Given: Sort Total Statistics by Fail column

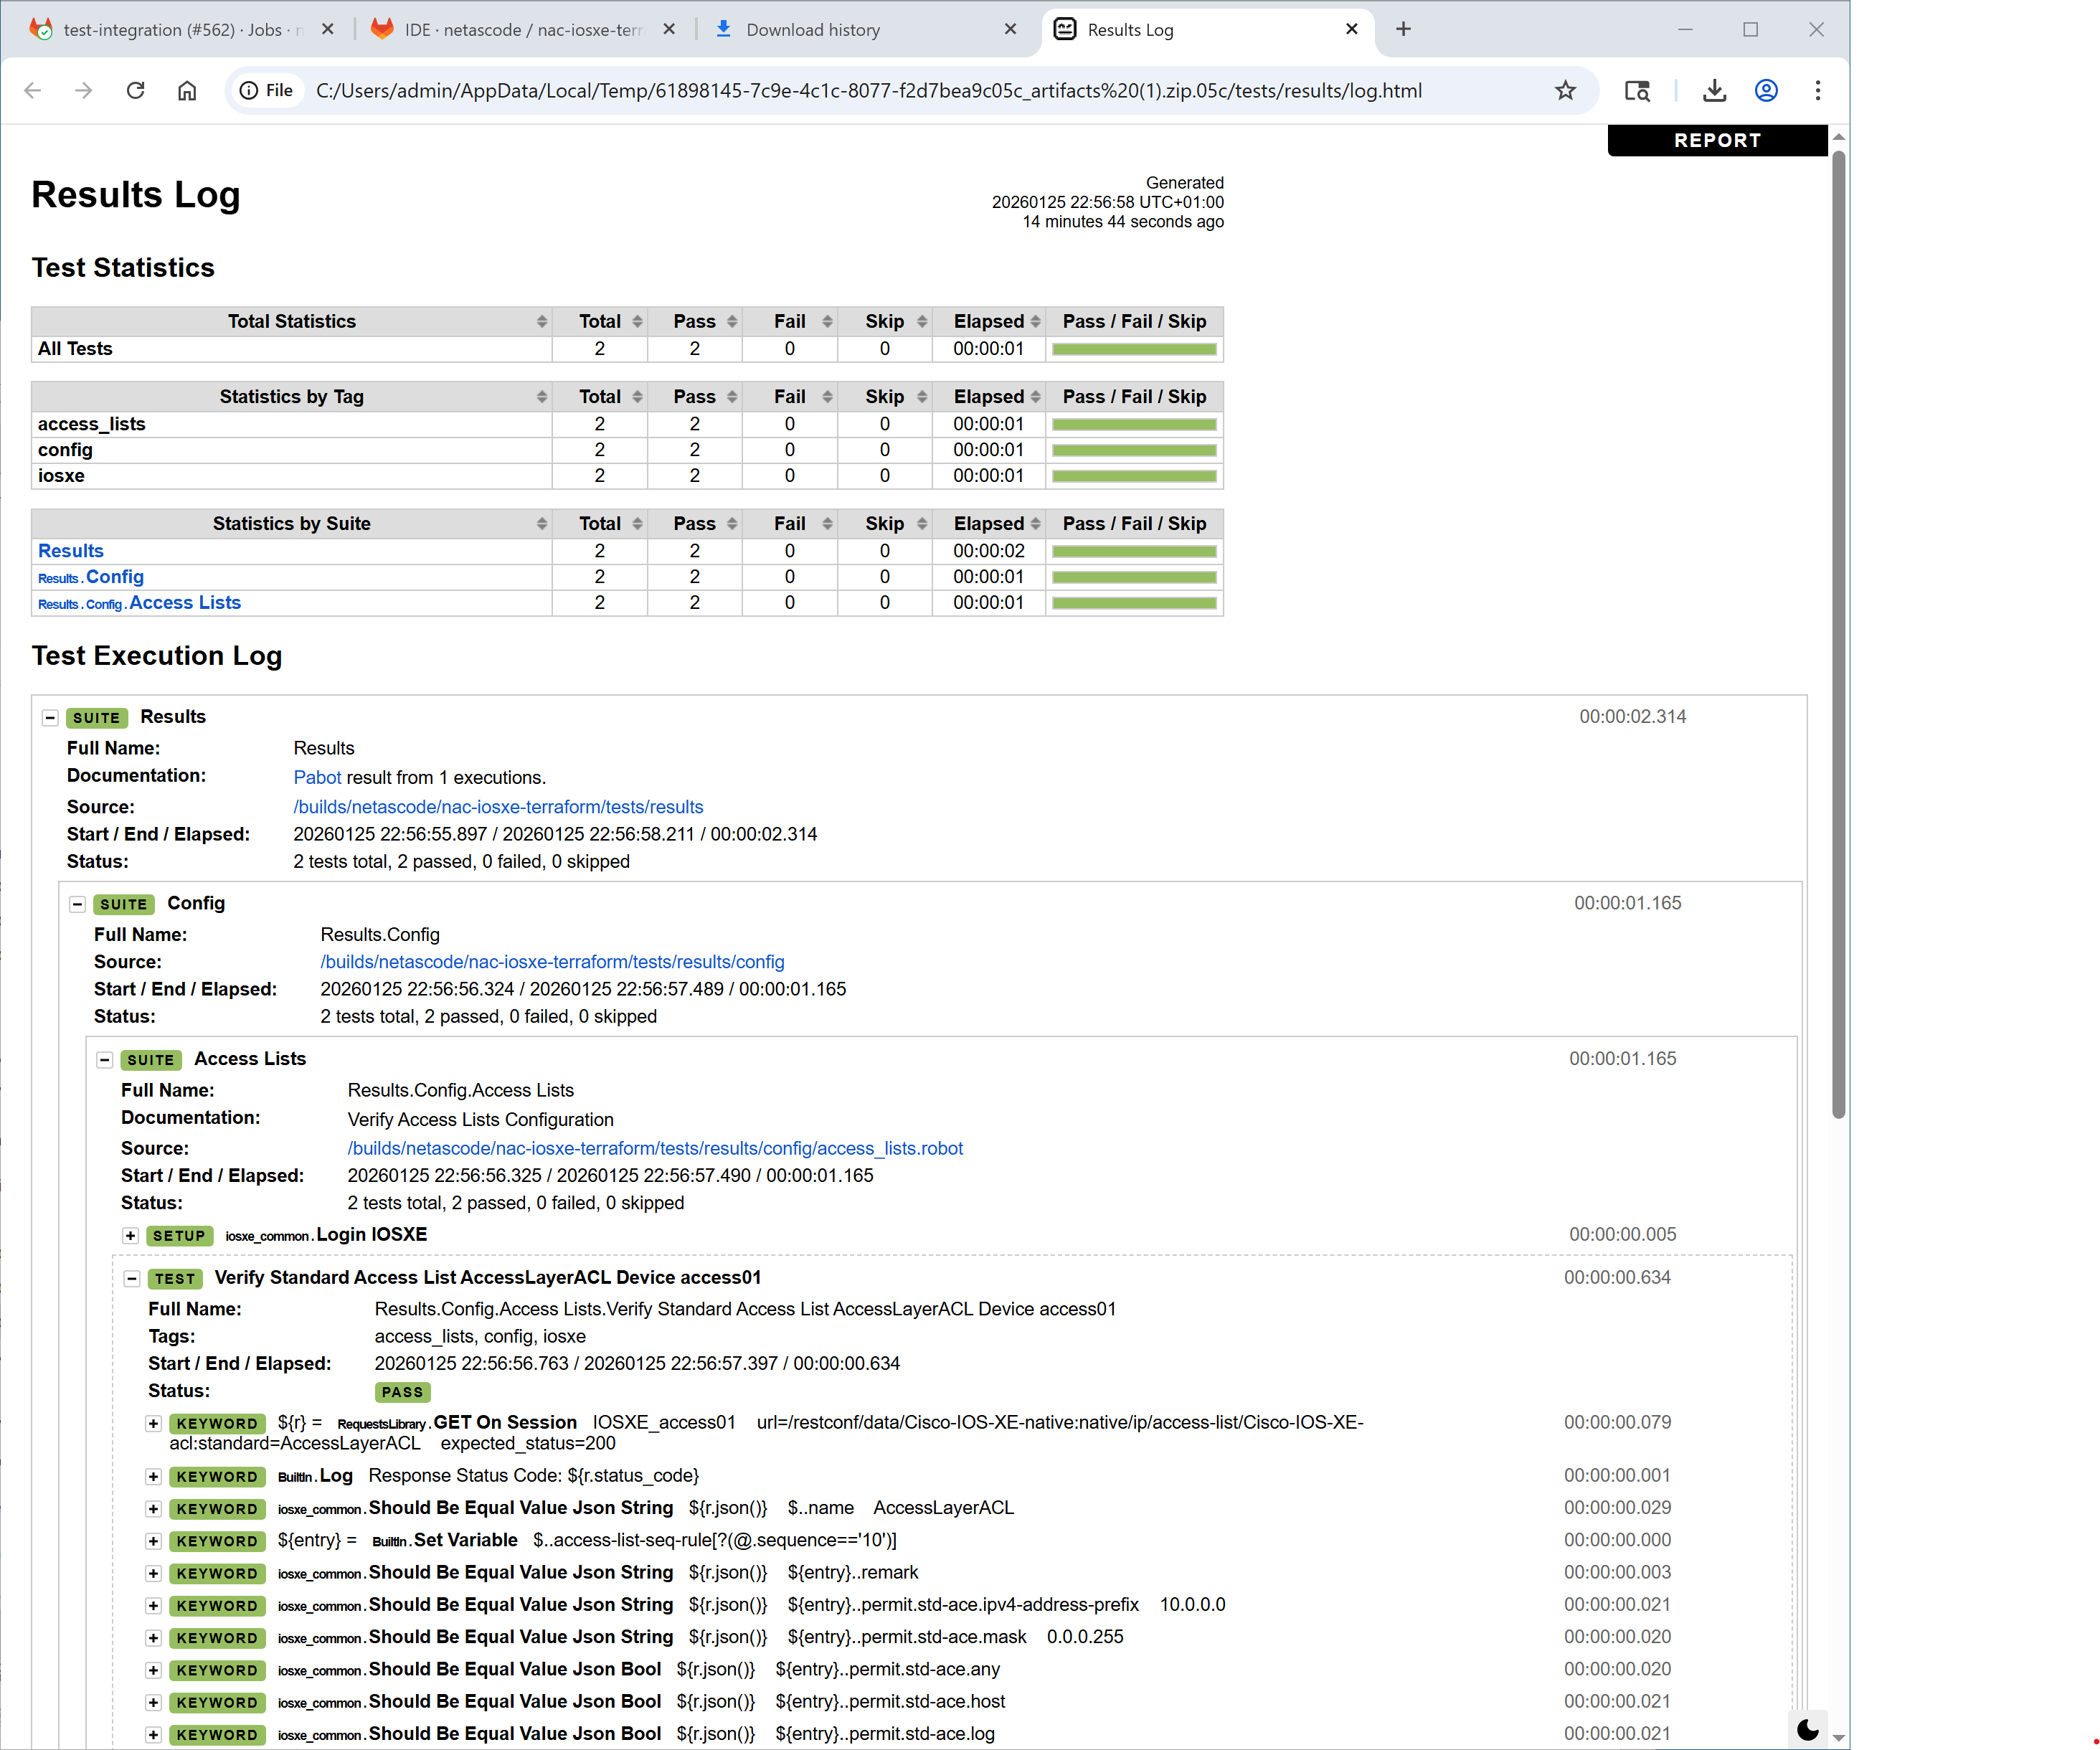Looking at the screenshot, I should tap(791, 321).
